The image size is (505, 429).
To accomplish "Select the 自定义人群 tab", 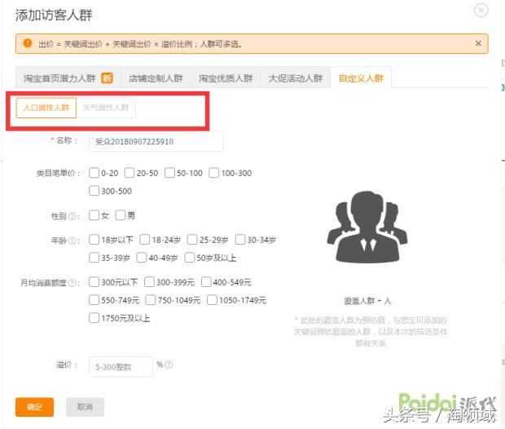I will [x=361, y=77].
